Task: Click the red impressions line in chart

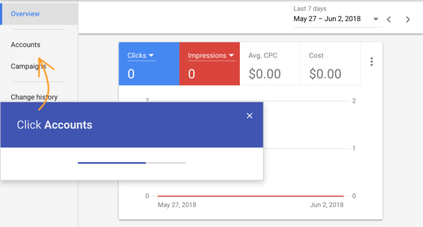Action: [x=250, y=196]
